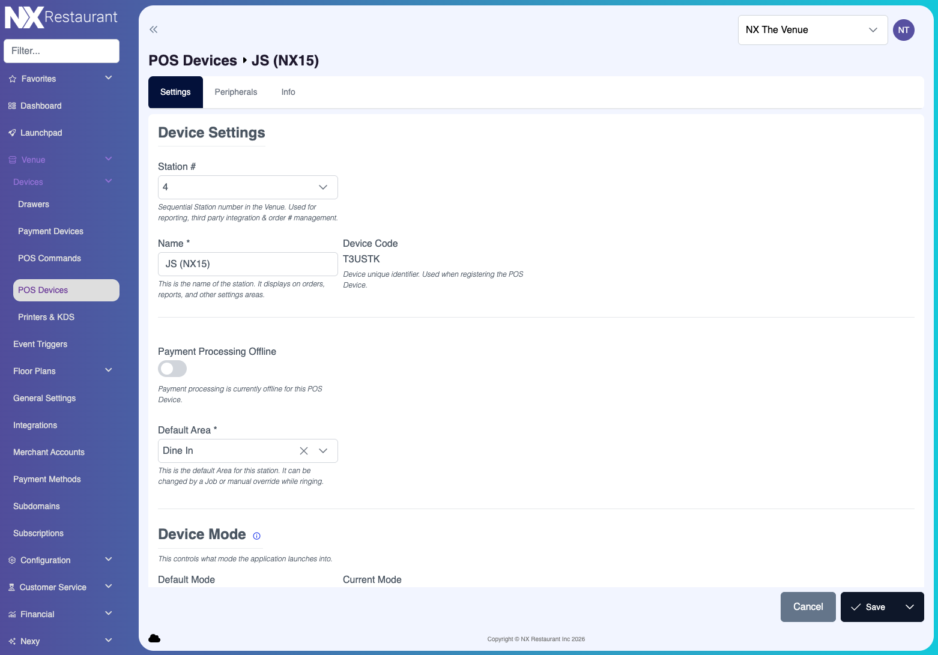Type in the Filter search field
Image resolution: width=938 pixels, height=655 pixels.
coord(61,50)
